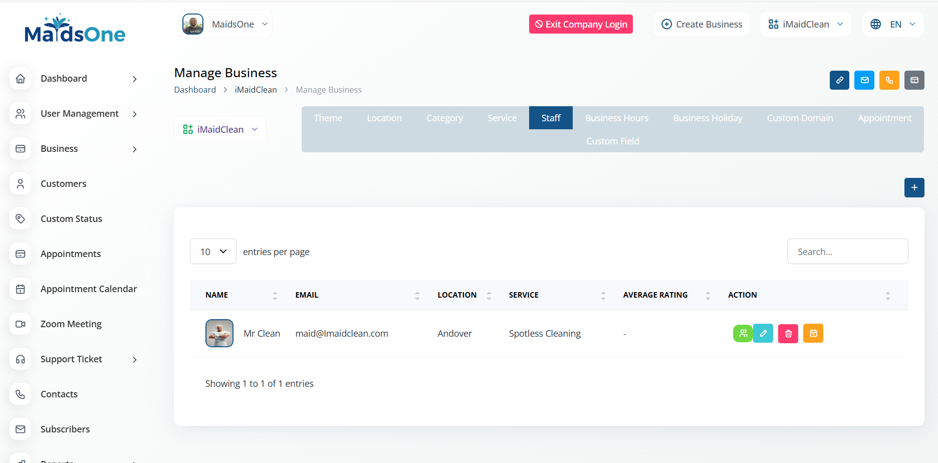Image resolution: width=938 pixels, height=463 pixels.
Task: Delete Mr Clean using the trash icon
Action: [788, 333]
